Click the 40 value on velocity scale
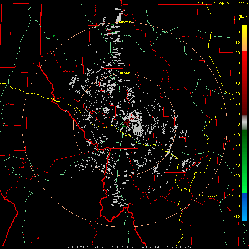 (x=238, y=84)
